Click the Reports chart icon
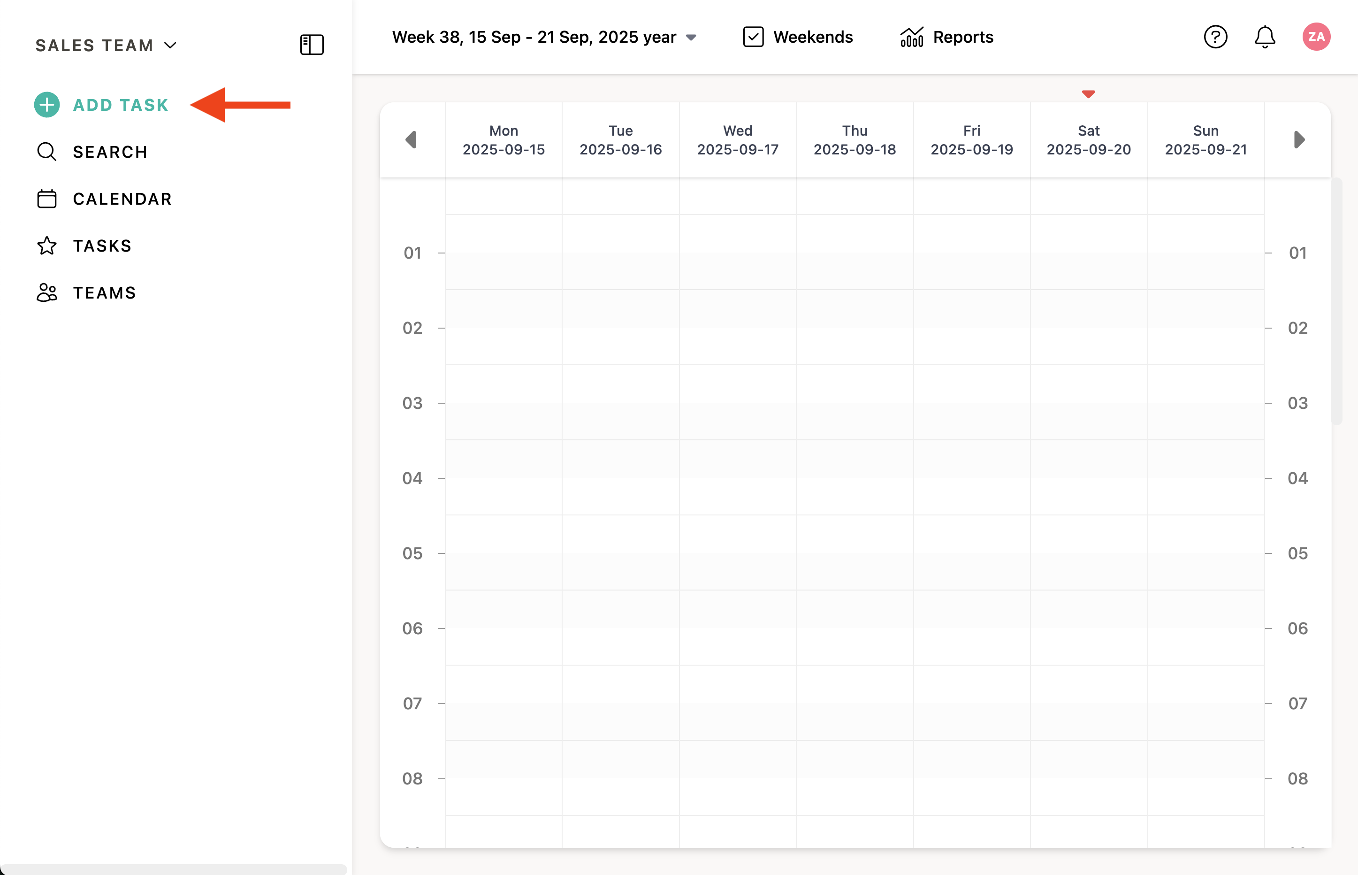 [912, 38]
